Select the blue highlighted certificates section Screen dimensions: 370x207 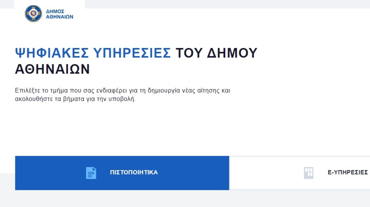(122, 173)
